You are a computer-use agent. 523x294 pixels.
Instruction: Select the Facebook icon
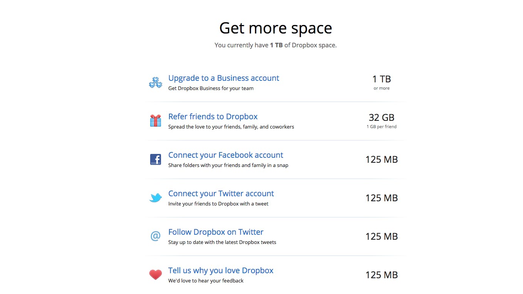(x=155, y=159)
